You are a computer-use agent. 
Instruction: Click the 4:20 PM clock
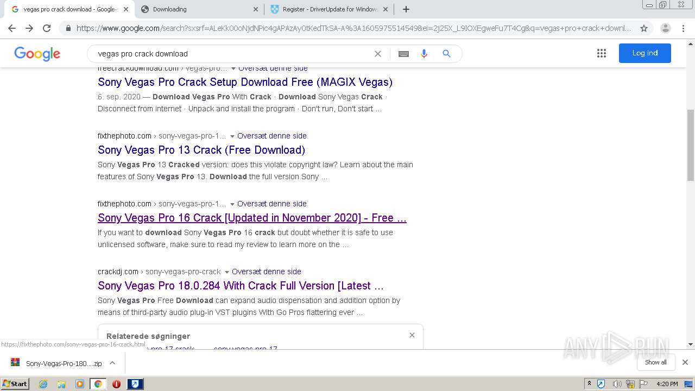pyautogui.click(x=667, y=384)
